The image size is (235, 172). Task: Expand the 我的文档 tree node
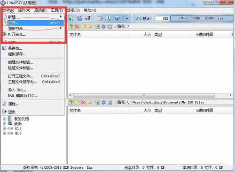[x=5, y=119]
